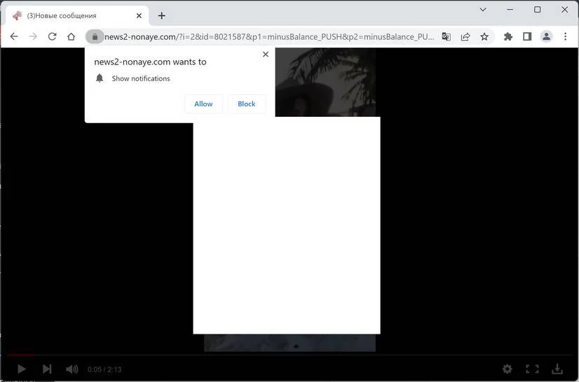
Task: Toggle the browser side panel
Action: [x=527, y=36]
